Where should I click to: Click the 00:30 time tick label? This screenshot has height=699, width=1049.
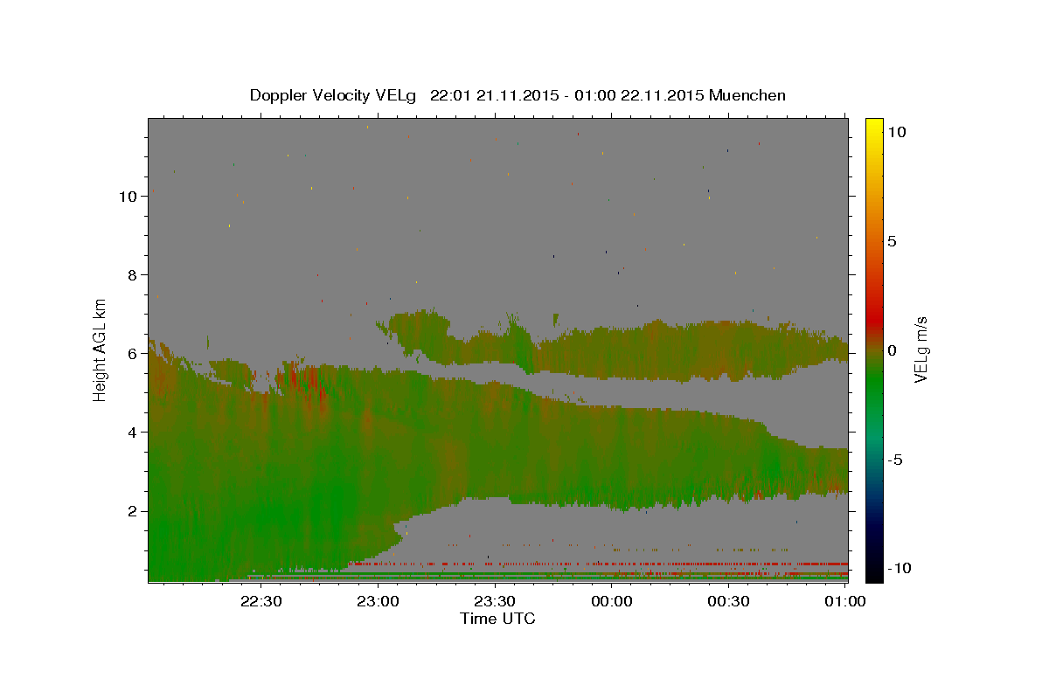click(x=728, y=601)
